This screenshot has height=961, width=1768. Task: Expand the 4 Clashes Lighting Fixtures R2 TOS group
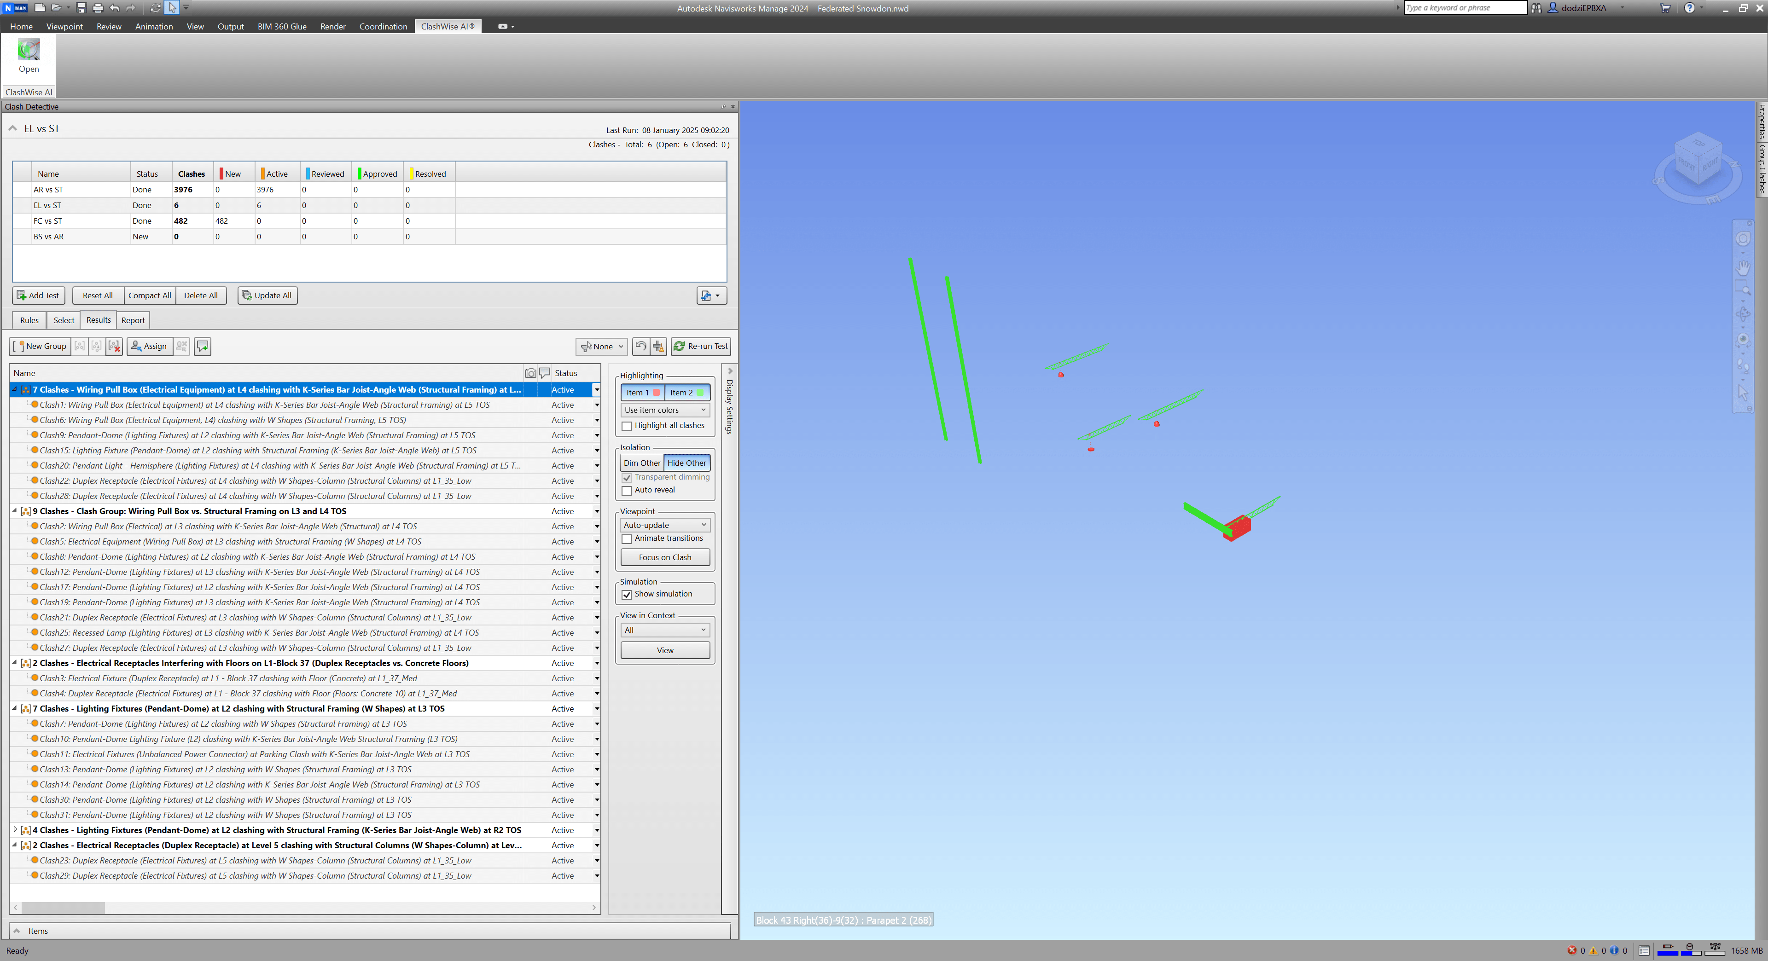point(15,830)
